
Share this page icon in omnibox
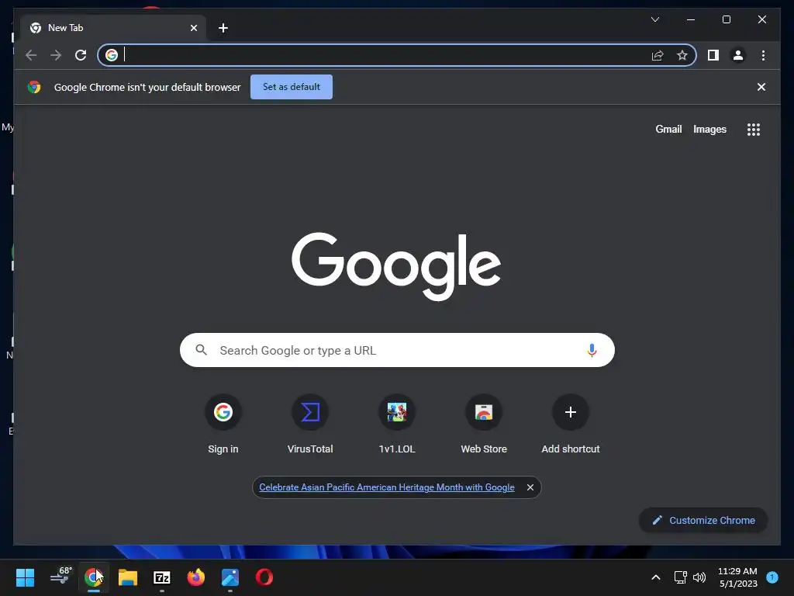tap(658, 55)
